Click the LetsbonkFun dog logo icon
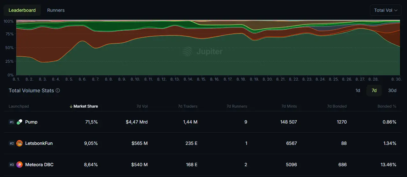Screen dimensions: 407x177 [x=19, y=143]
